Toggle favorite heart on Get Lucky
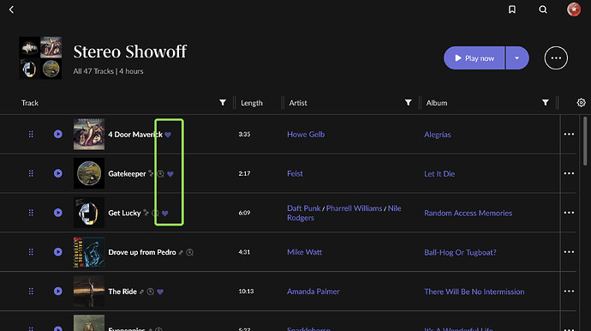The width and height of the screenshot is (591, 331). pos(165,214)
